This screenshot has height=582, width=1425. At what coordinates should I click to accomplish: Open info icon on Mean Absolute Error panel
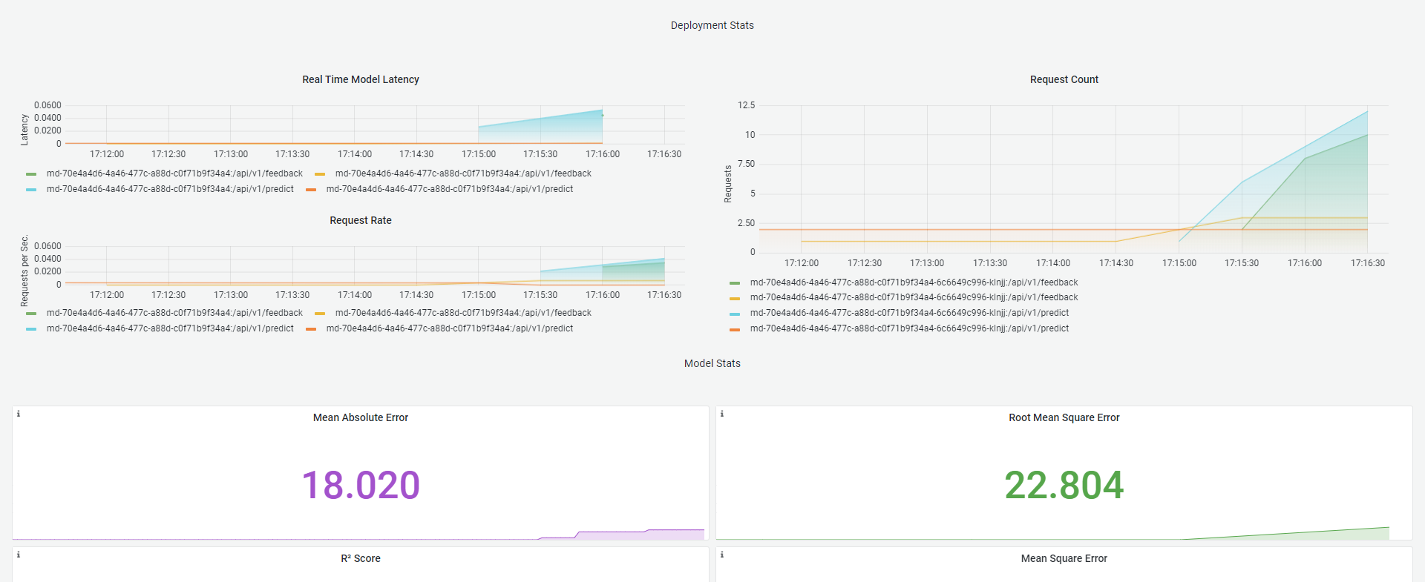click(19, 414)
